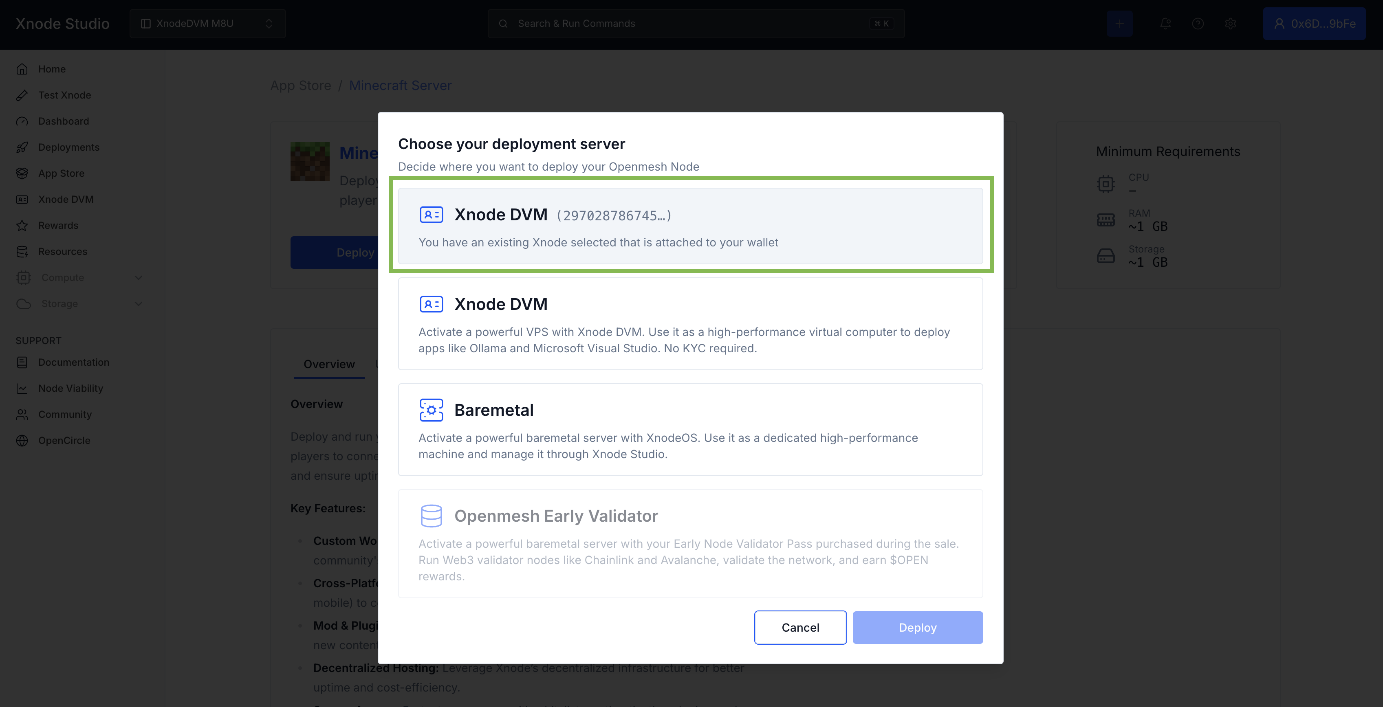
Task: Open App Store in sidebar menu
Action: tap(61, 173)
